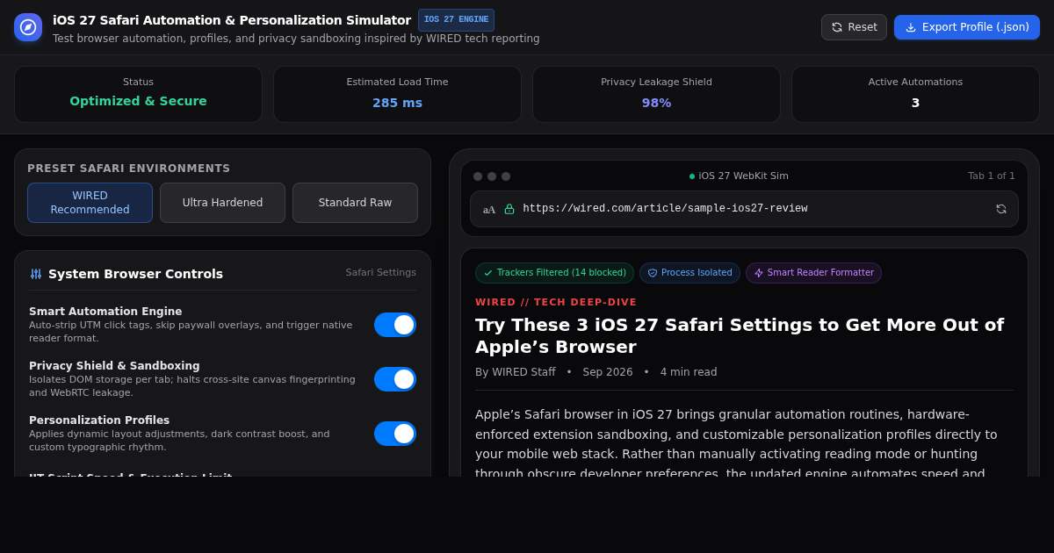Click the 'PRESET SAFARI ENVIRONMENTS' heading

[128, 169]
